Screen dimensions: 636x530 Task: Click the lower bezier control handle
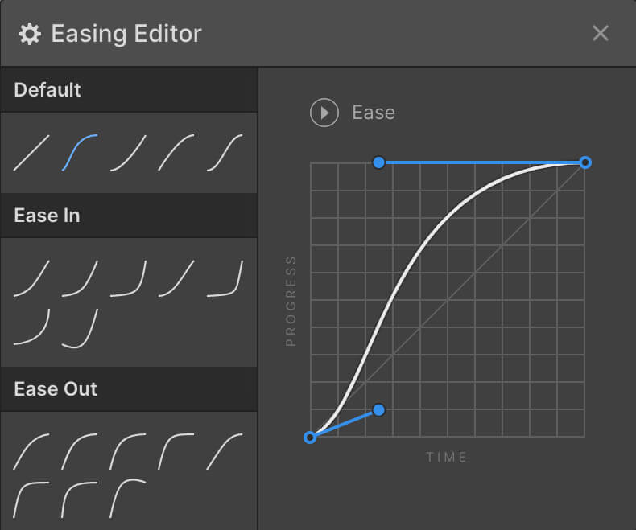tap(379, 410)
